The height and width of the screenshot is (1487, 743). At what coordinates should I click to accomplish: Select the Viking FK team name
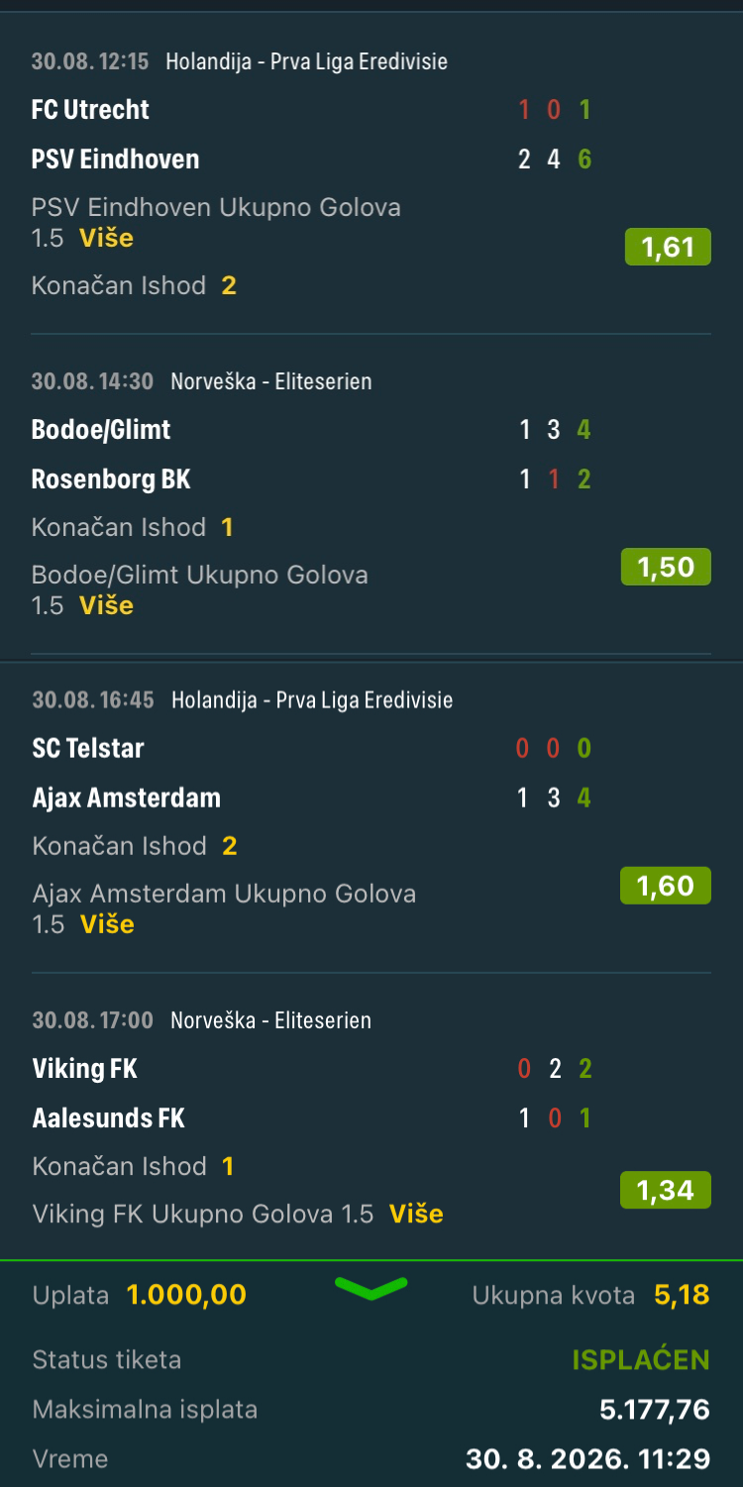84,1068
